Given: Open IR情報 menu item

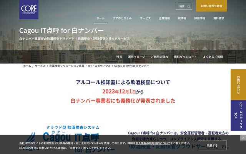Looking at the screenshot, I should pyautogui.click(x=182, y=18).
